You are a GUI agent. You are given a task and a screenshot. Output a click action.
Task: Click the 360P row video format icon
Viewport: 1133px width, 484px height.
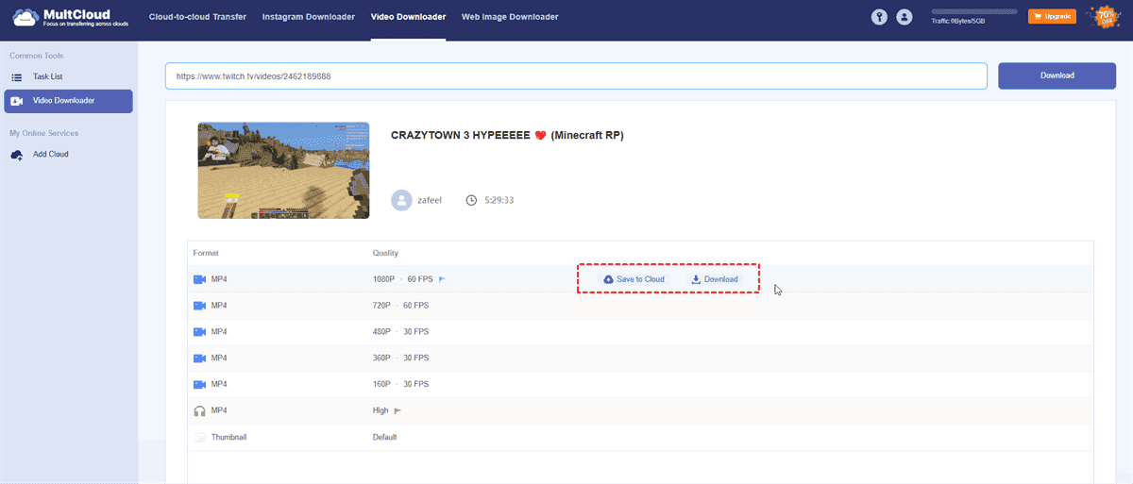click(x=199, y=359)
